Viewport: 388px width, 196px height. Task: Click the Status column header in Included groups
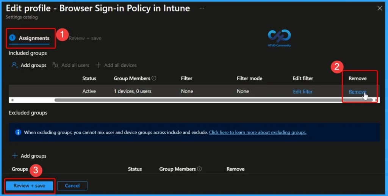click(89, 78)
